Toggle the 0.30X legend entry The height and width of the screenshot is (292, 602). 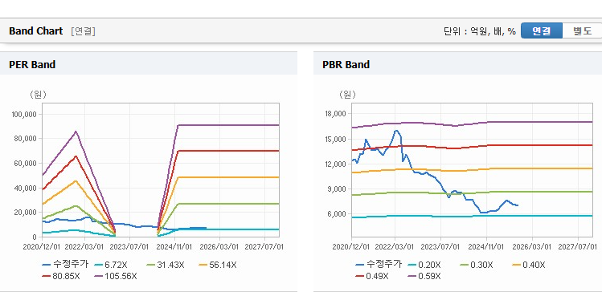tap(477, 265)
